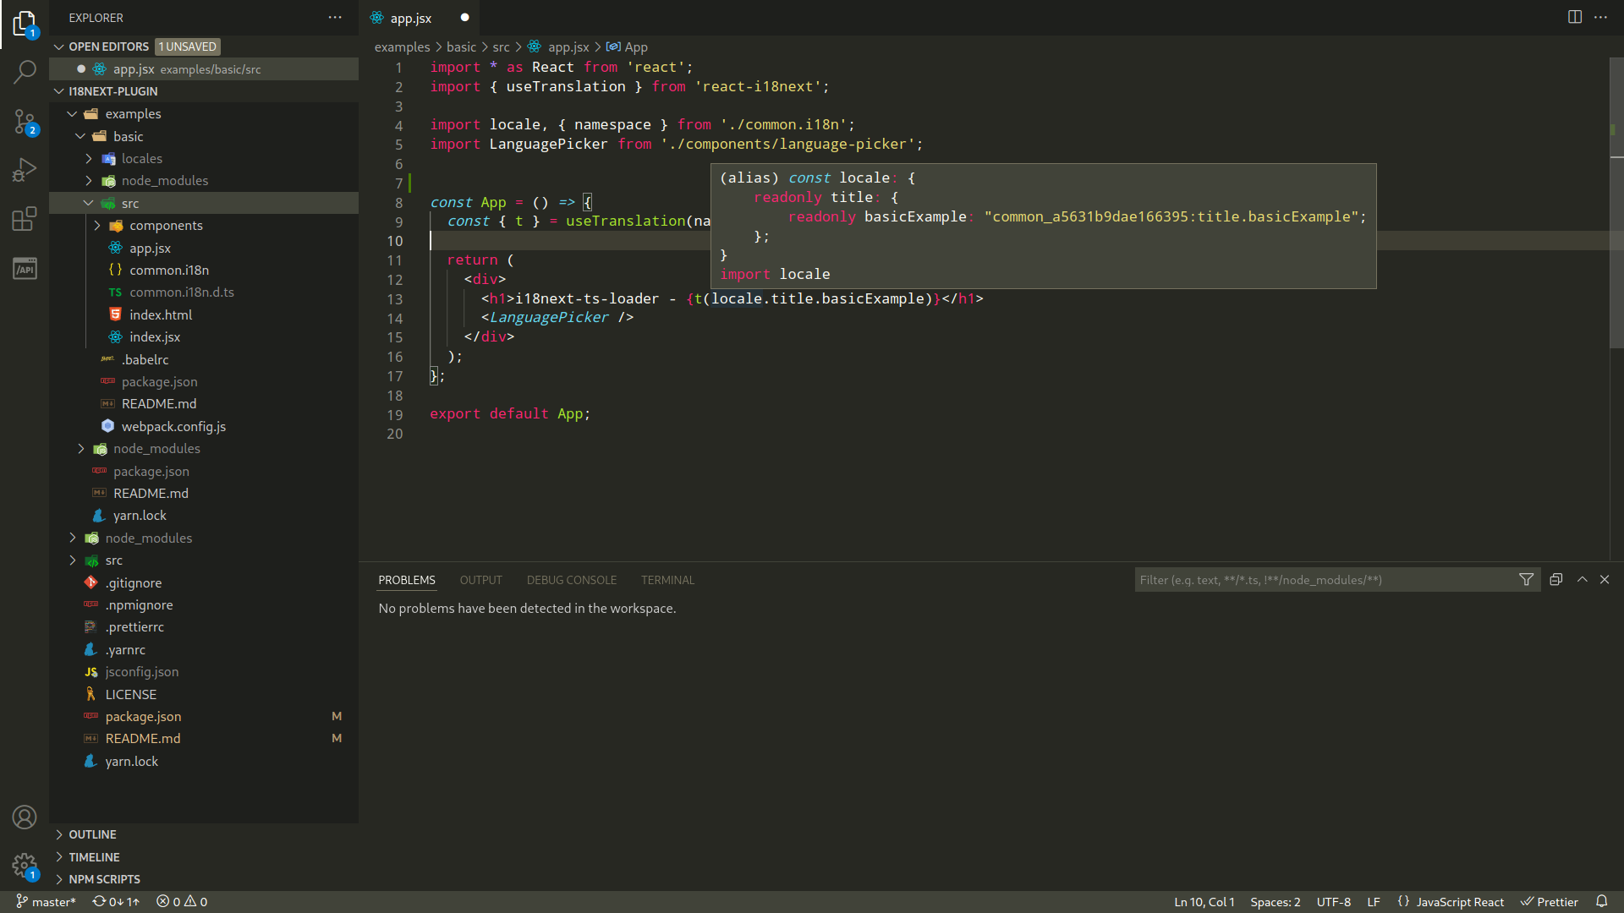Switch to the DEBUG CONSOLE tab

click(571, 580)
